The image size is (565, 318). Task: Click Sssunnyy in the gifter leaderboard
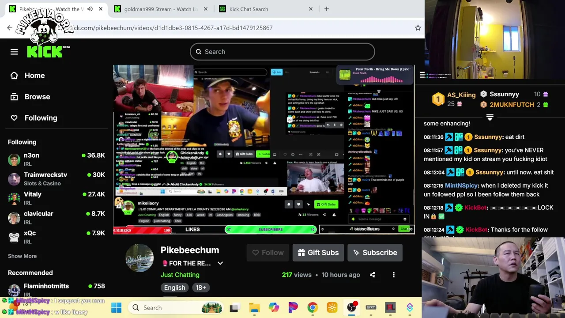(504, 94)
